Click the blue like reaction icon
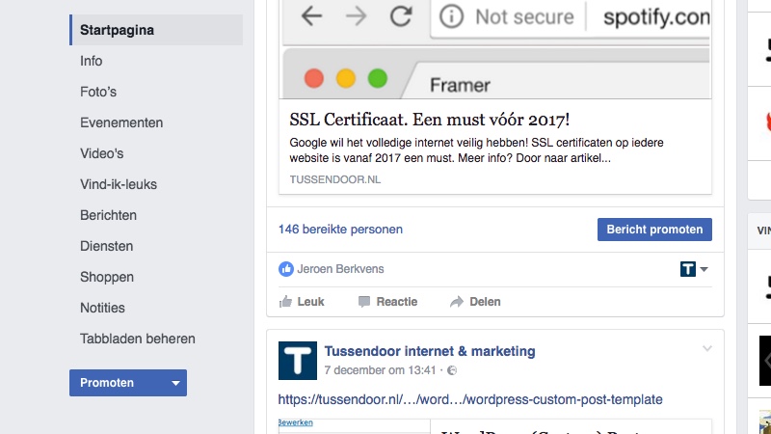 pos(285,269)
